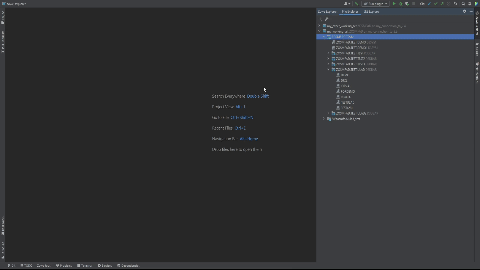Screen dimensions: 480x270
Task: Click Git Push green arrow icon
Action: pyautogui.click(x=442, y=4)
